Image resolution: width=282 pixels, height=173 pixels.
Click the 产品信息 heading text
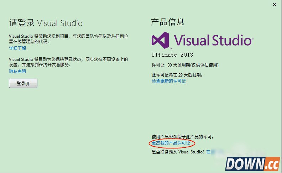point(168,22)
